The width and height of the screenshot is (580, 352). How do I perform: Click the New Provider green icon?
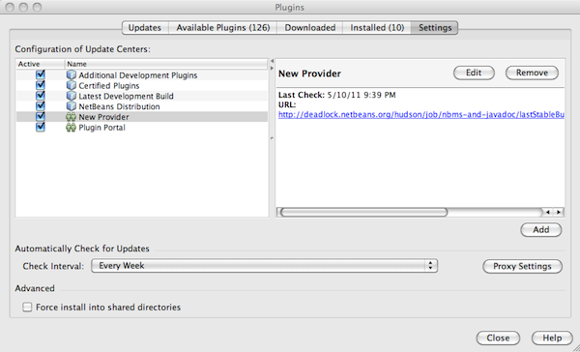(x=71, y=117)
